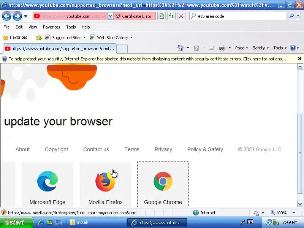Open the Tools command bar menu
This screenshot has width=304, height=228.
(280, 48)
